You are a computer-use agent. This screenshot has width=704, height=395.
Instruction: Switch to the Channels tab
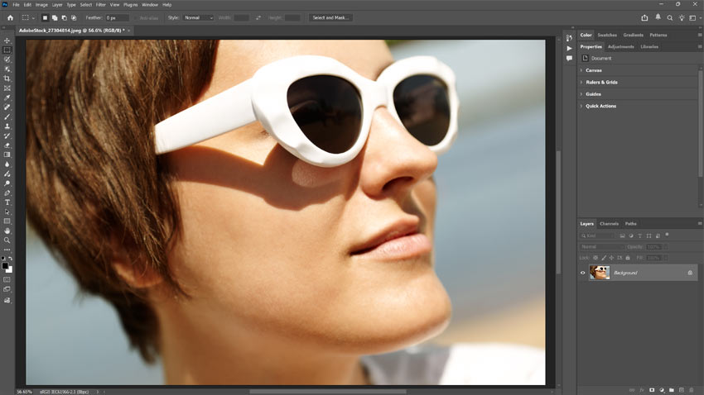[609, 223]
